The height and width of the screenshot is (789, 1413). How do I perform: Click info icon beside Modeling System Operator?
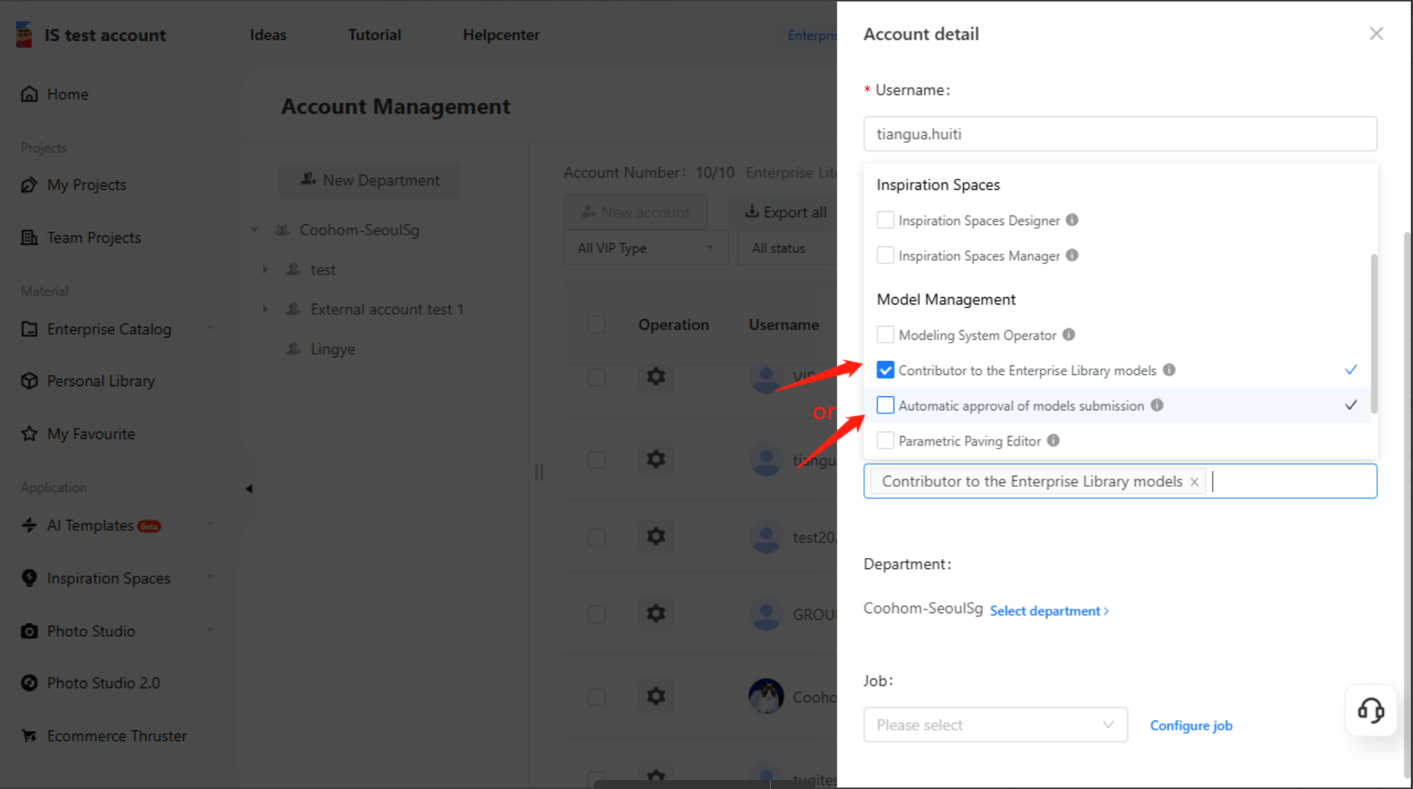[x=1069, y=335]
